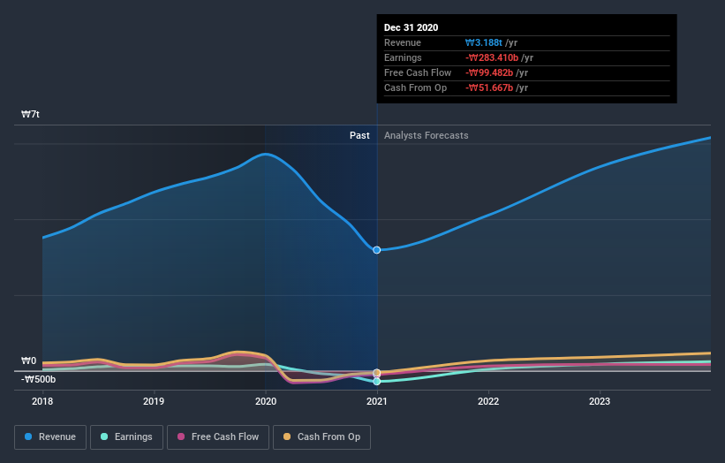
Task: Click the teal Earnings data point at 2021
Action: (x=377, y=381)
